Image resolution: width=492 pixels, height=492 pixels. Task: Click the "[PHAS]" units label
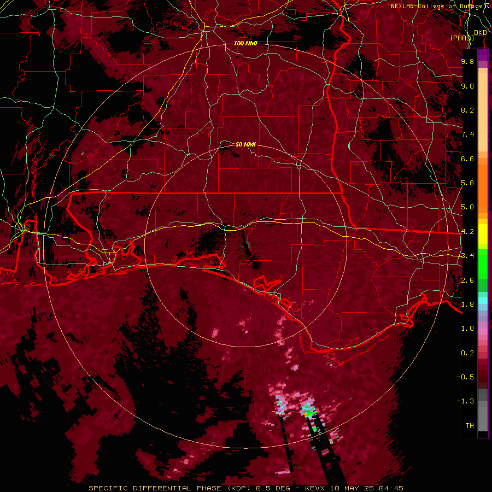[462, 38]
